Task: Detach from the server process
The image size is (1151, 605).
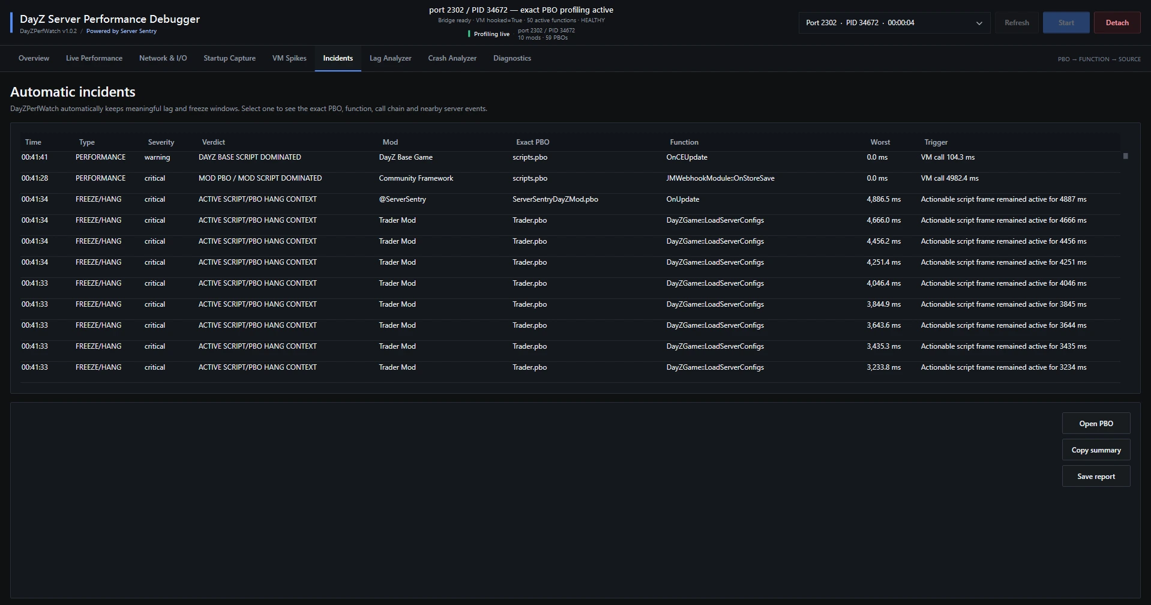Action: pyautogui.click(x=1117, y=23)
